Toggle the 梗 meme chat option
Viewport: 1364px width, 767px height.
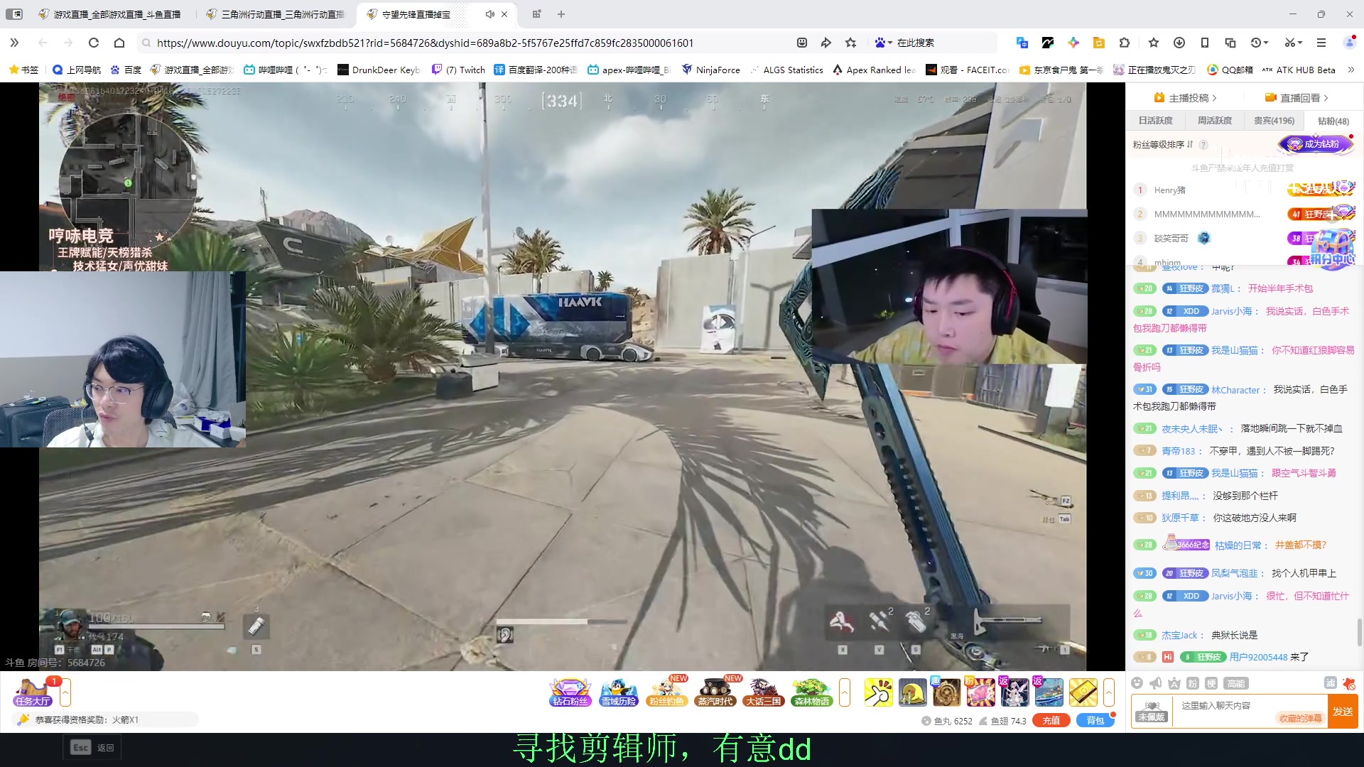point(1211,683)
